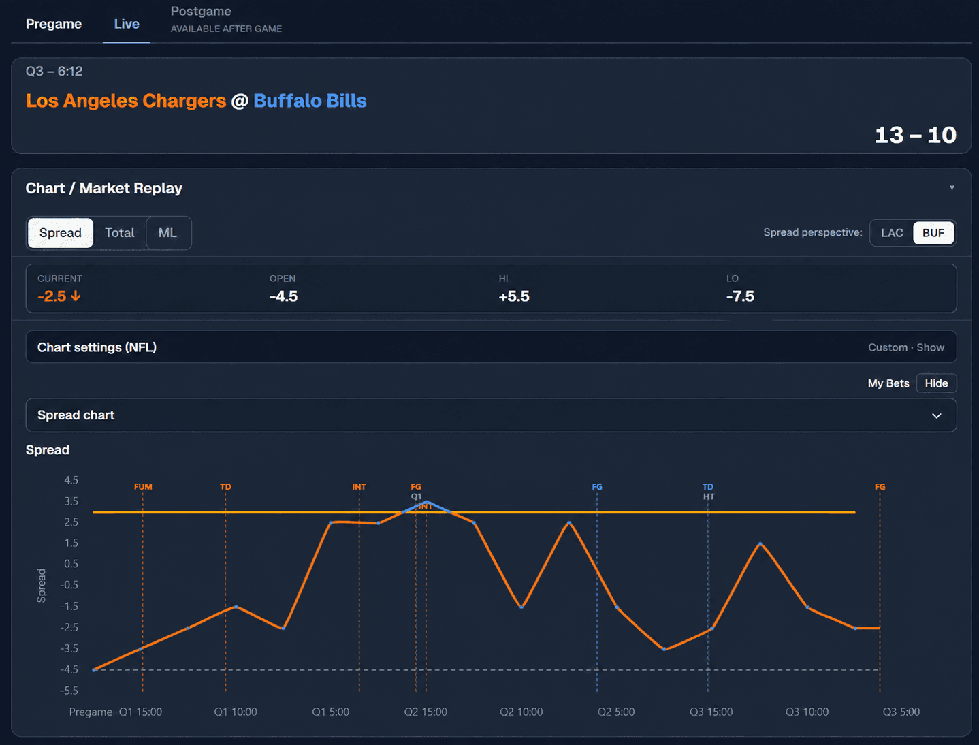Image resolution: width=979 pixels, height=745 pixels.
Task: Expand the Chart settings (NFL) bar
Action: tap(491, 347)
